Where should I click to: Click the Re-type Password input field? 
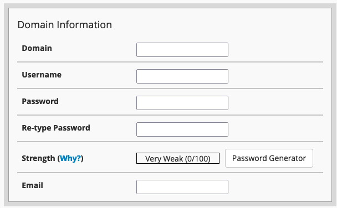point(182,129)
